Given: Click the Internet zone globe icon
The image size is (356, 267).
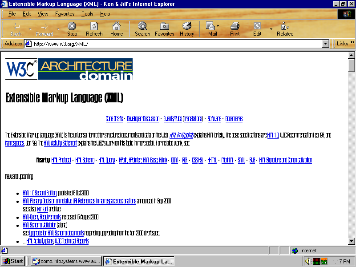Looking at the screenshot, I should click(295, 251).
